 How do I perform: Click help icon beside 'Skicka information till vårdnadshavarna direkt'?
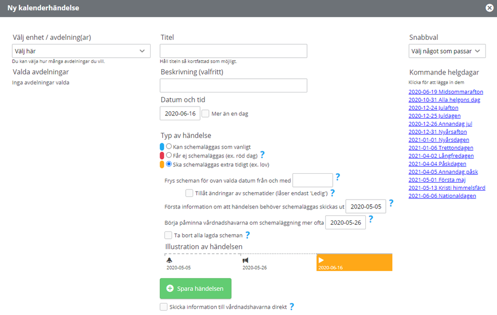(292, 307)
